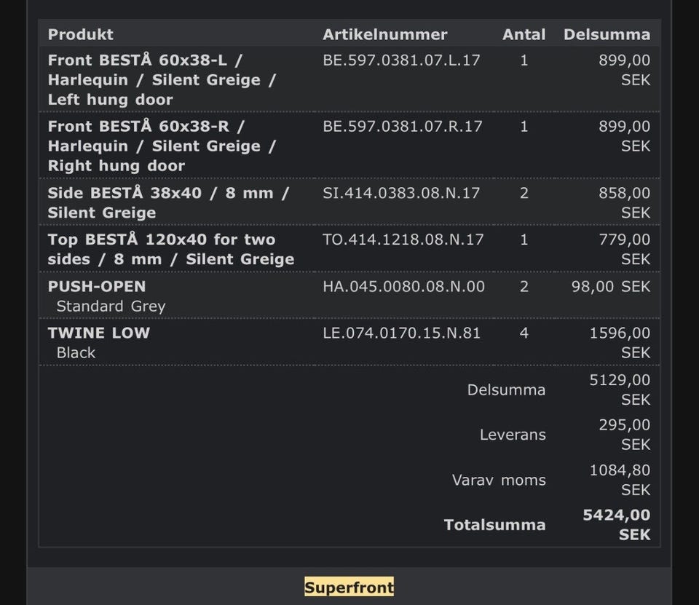Click article number TO.414.1218.08.N.17

tap(403, 239)
